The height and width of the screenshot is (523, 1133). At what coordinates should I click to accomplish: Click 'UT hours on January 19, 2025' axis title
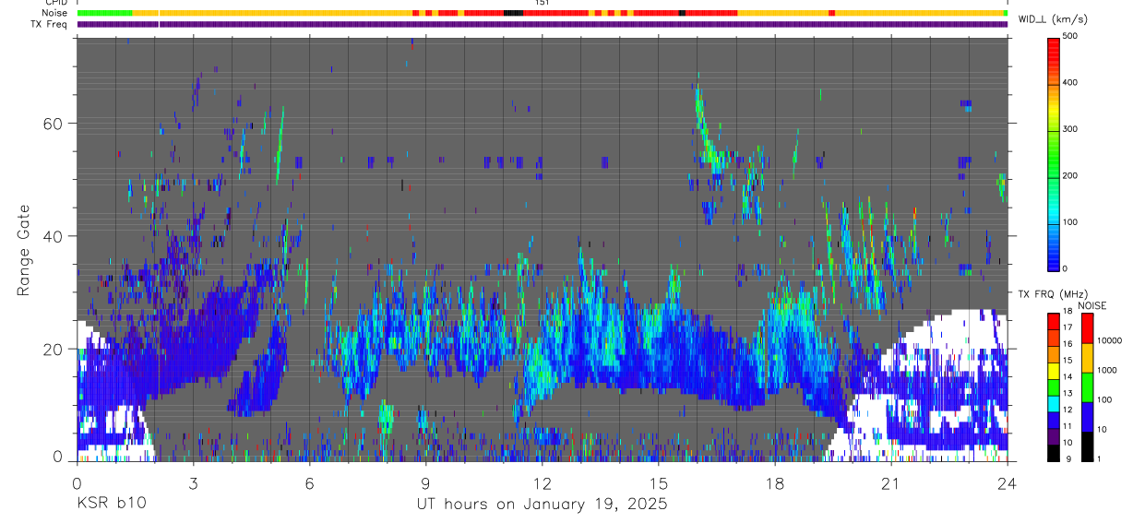coord(543,505)
